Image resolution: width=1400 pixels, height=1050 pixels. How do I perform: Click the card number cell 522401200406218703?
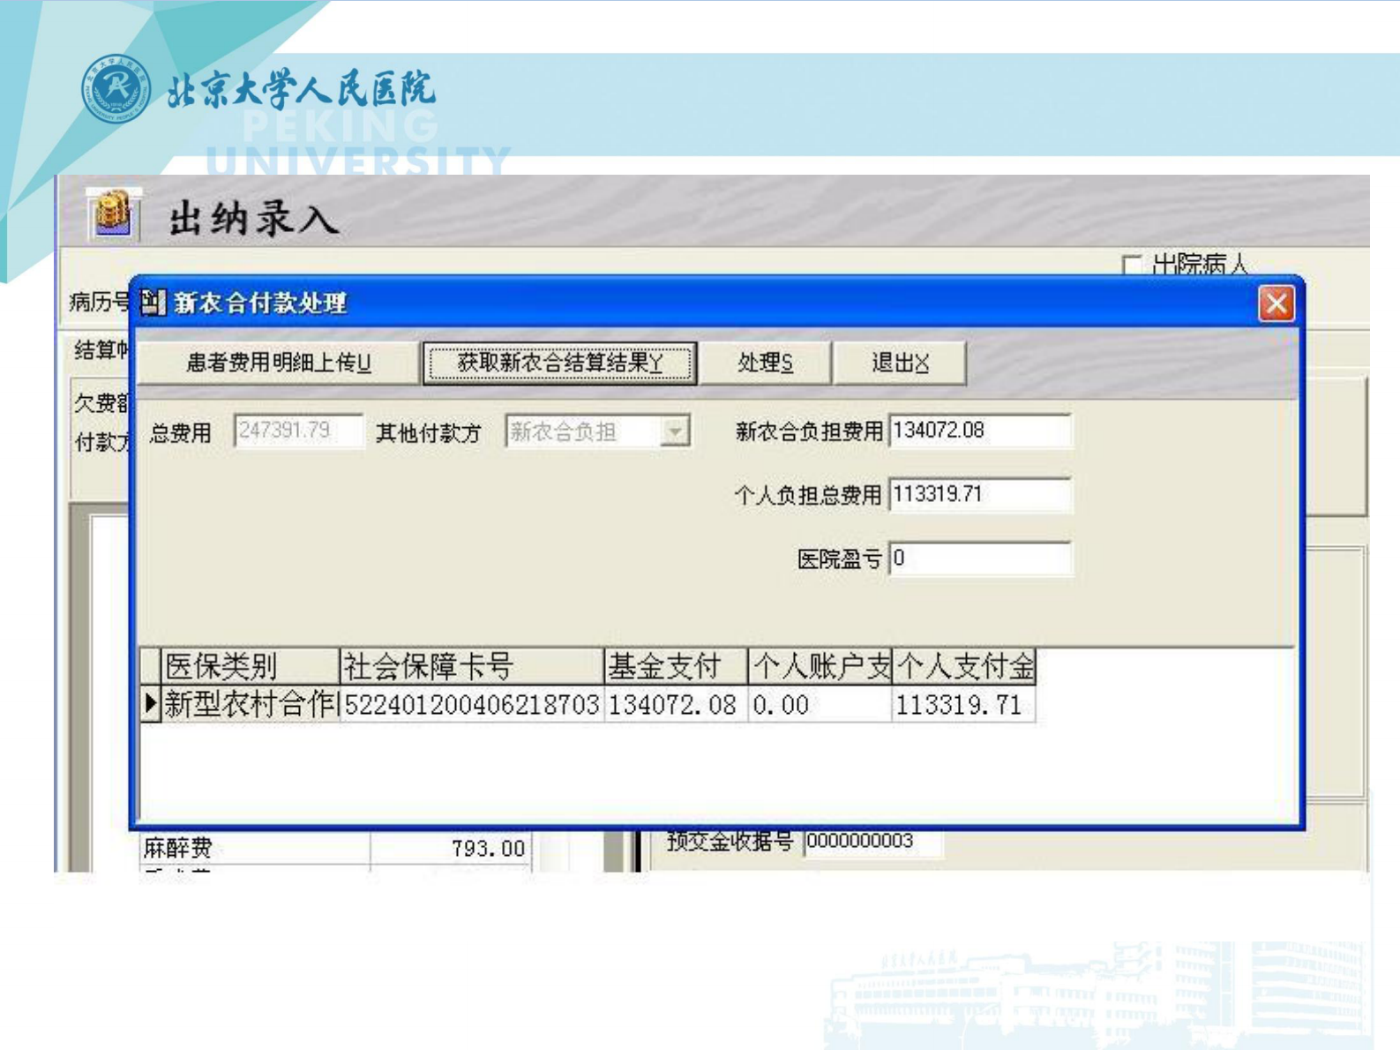(x=472, y=704)
